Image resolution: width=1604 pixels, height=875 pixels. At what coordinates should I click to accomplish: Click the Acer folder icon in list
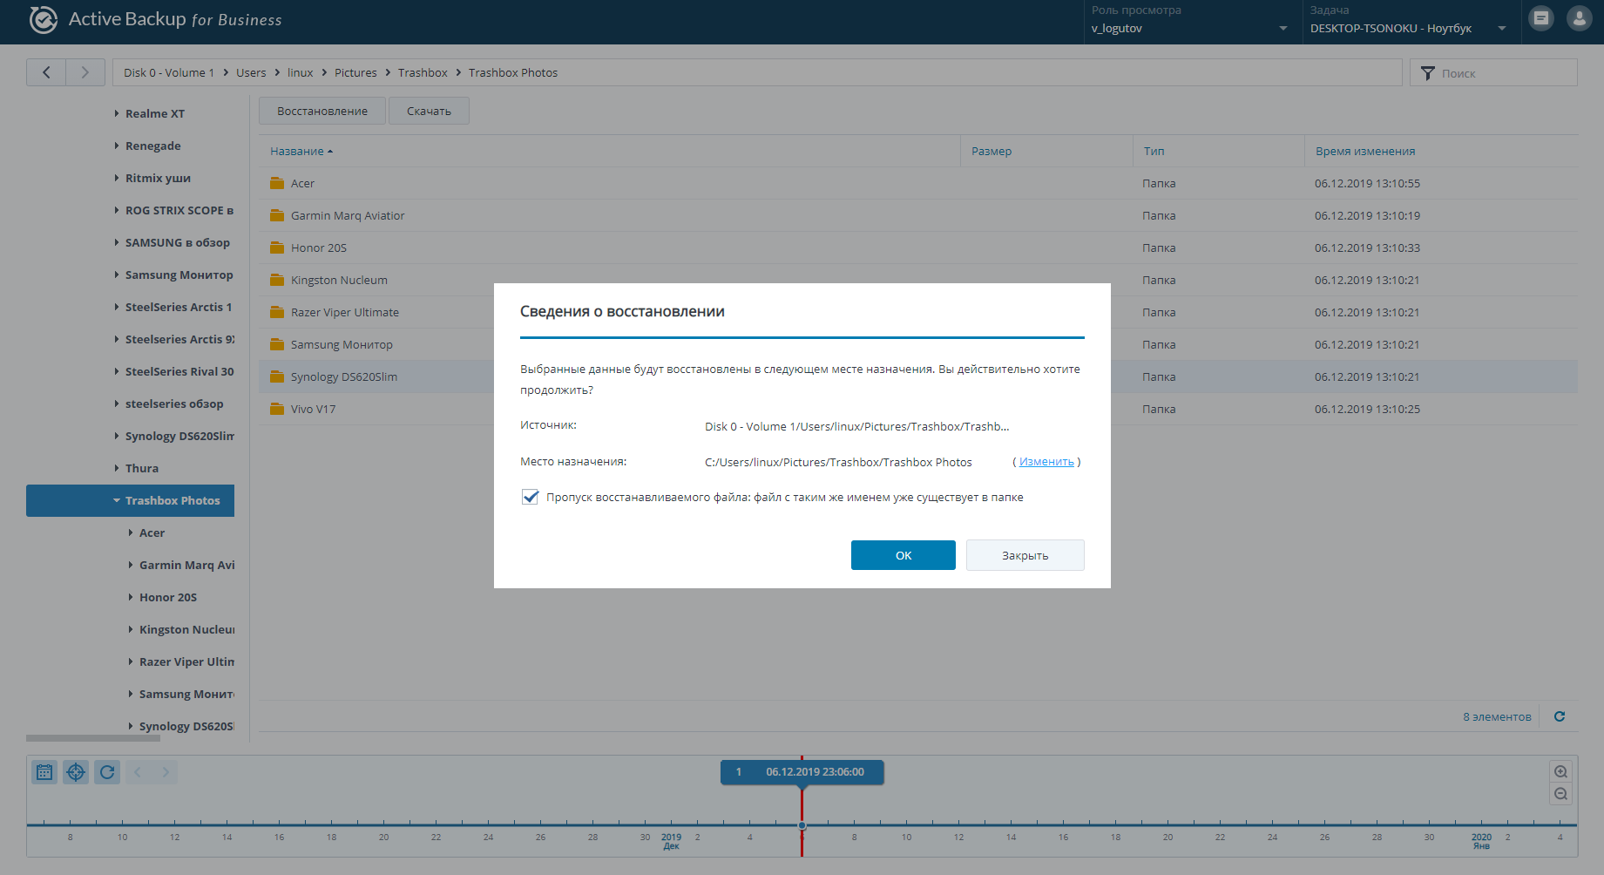[x=277, y=183]
